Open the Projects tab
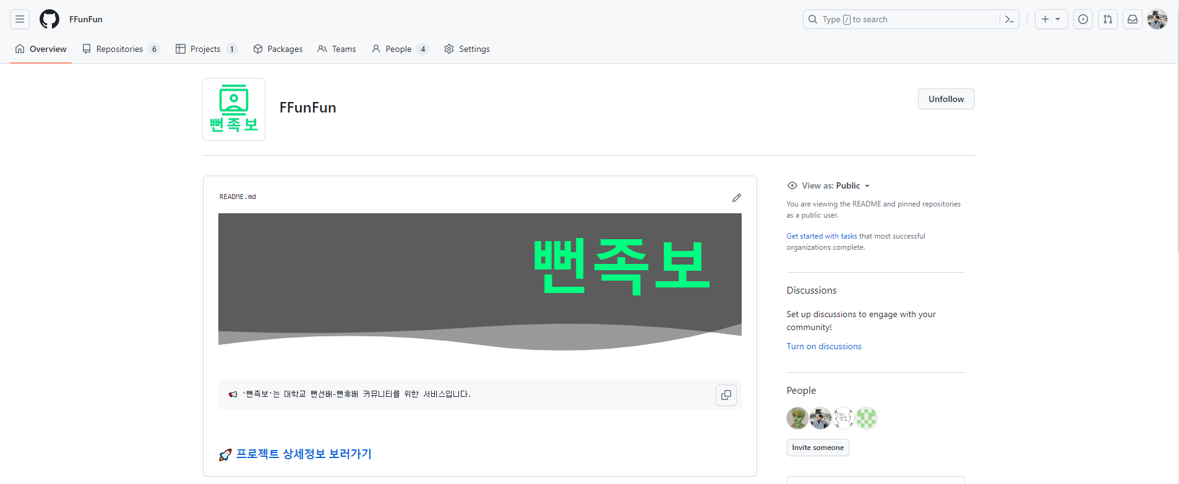Screen dimensions: 1179x484 (x=207, y=49)
